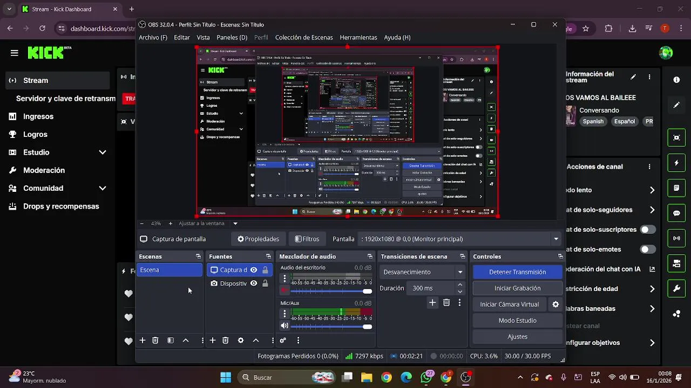Click Iniciar Grabación button

click(517, 288)
